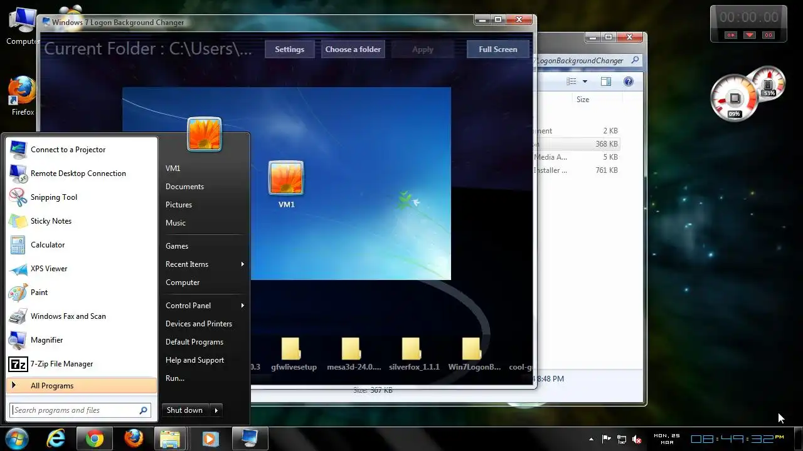Screen dimensions: 803x451
Task: Switch to Logon Background Changer taskbar icon
Action: click(250, 438)
